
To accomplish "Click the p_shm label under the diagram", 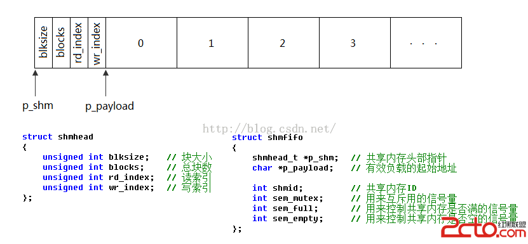I will click(x=37, y=106).
